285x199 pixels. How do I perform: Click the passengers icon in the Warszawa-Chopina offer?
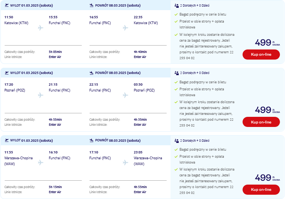[x=176, y=141]
